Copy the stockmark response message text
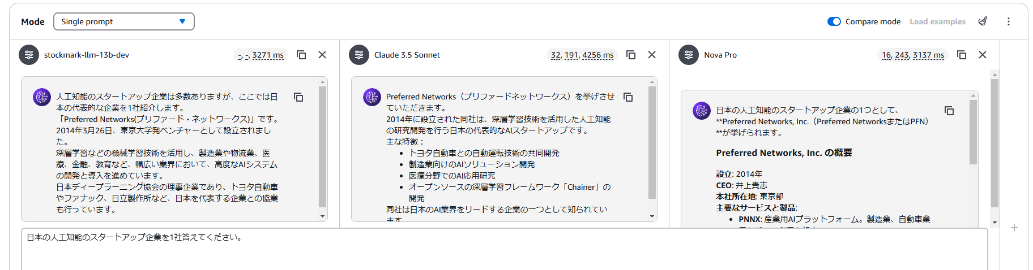 pyautogui.click(x=298, y=97)
